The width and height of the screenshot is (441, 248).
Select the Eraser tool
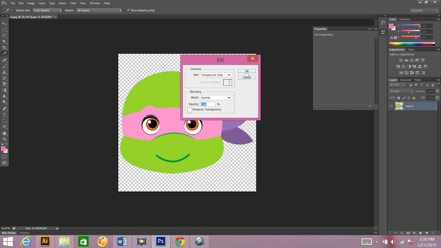coord(4,84)
